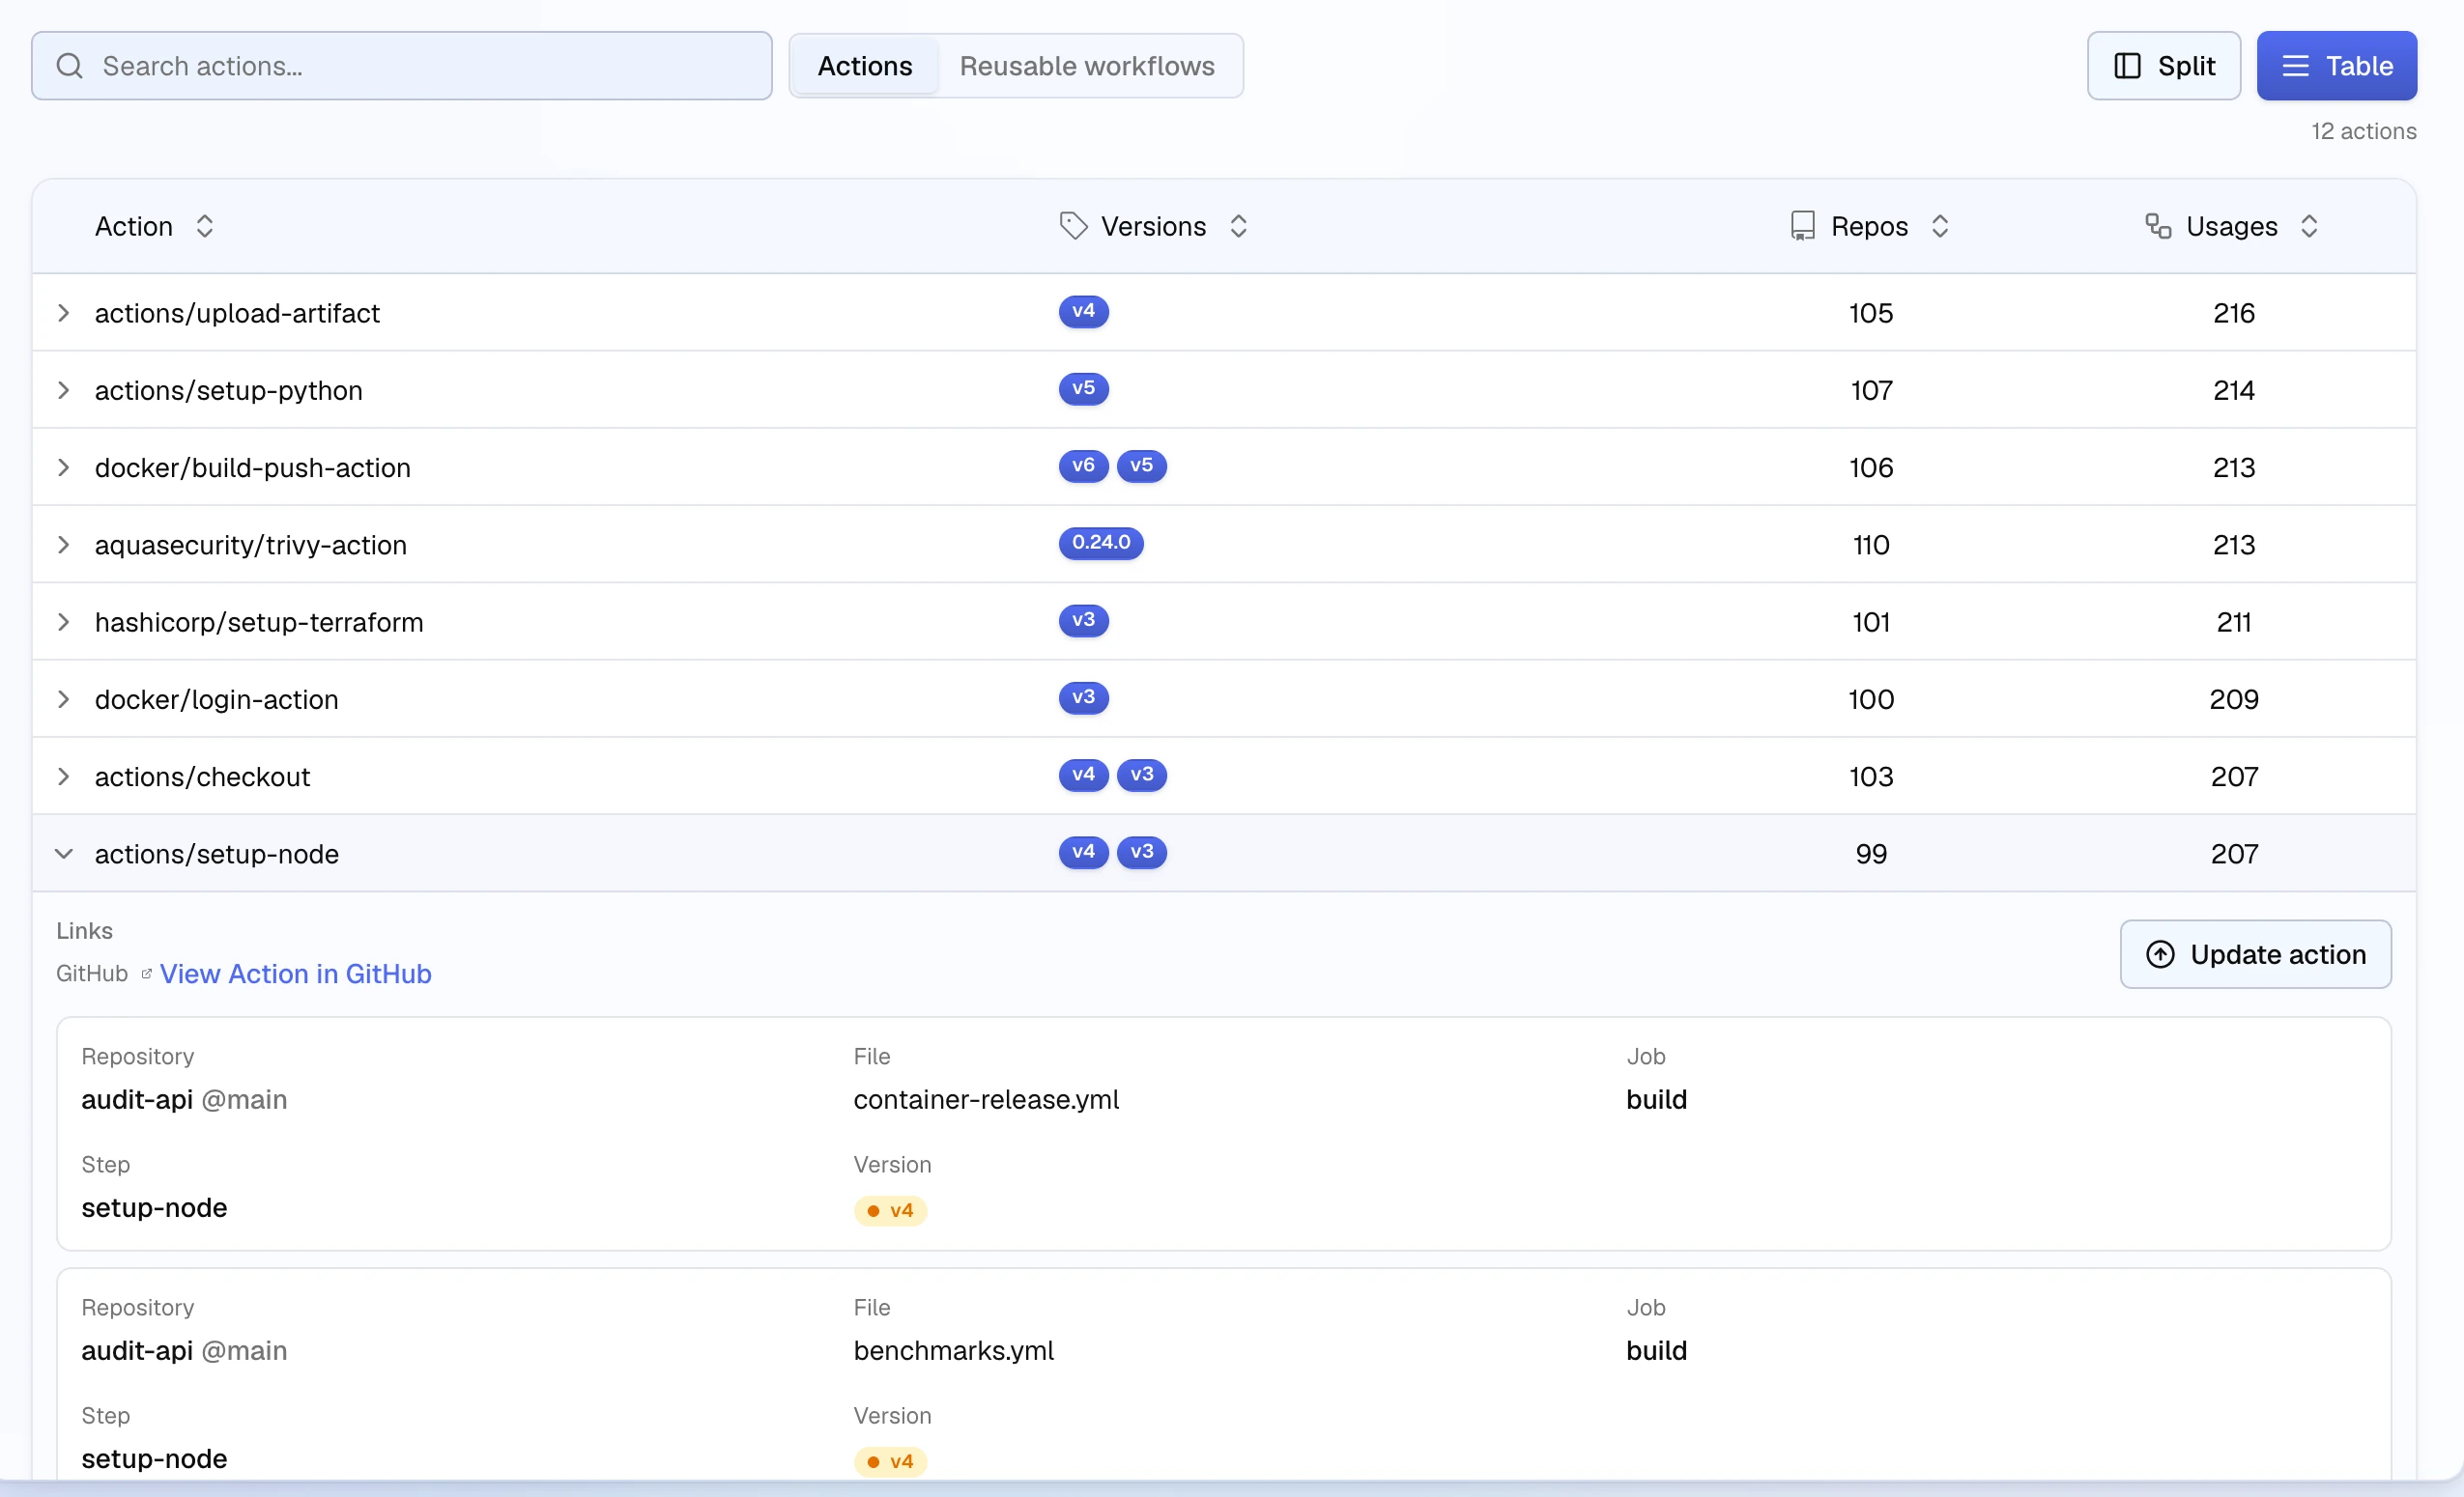Click the Action column header
This screenshot has height=1497, width=2464.
(134, 227)
